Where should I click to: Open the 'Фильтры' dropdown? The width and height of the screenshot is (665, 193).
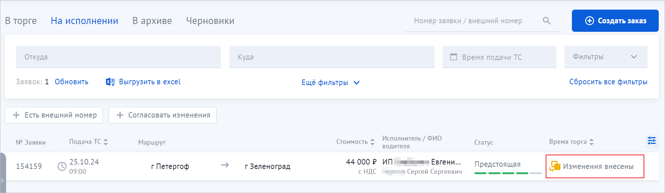coord(606,57)
